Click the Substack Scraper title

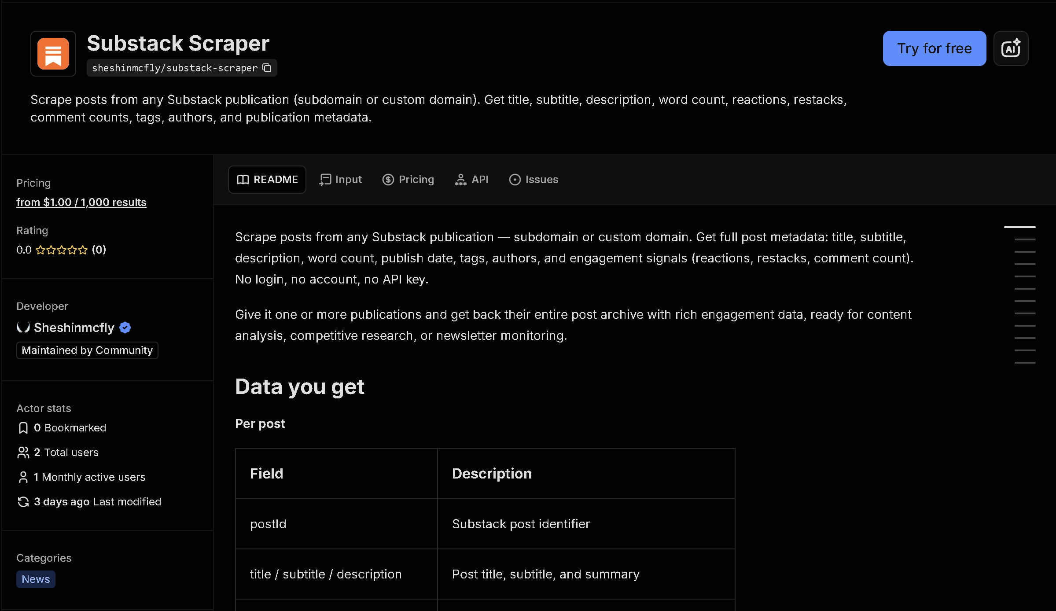pyautogui.click(x=178, y=44)
